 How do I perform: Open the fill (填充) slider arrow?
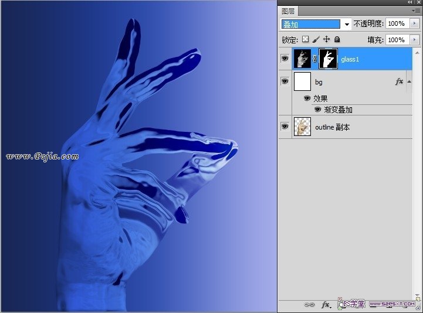(414, 40)
